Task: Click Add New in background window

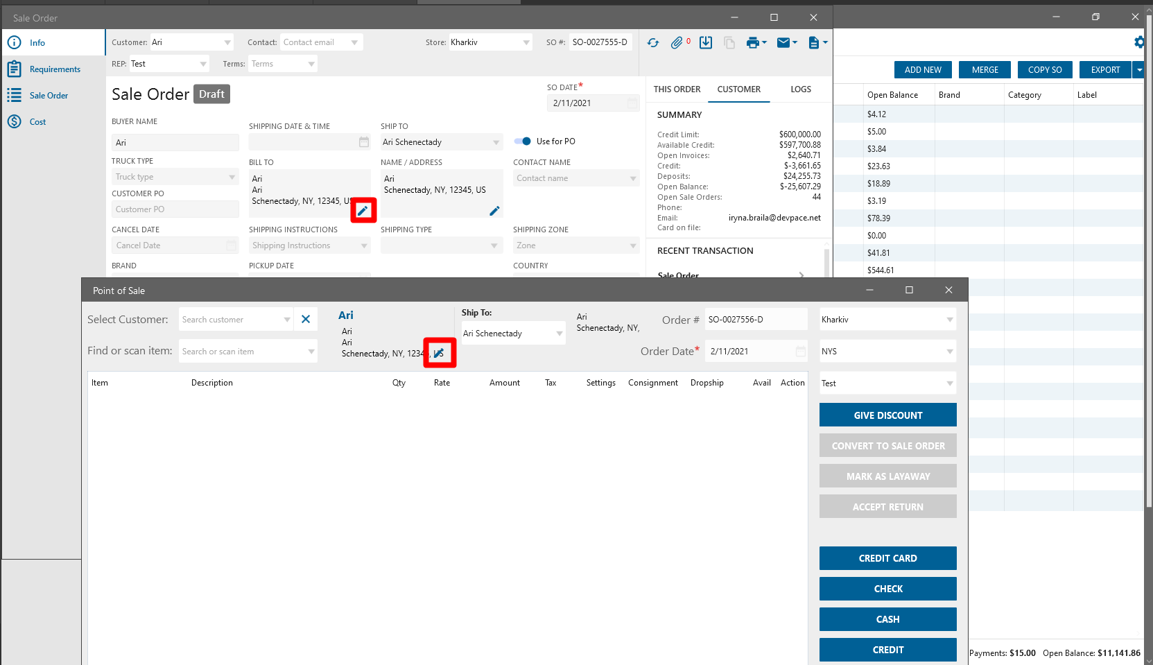Action: click(923, 70)
